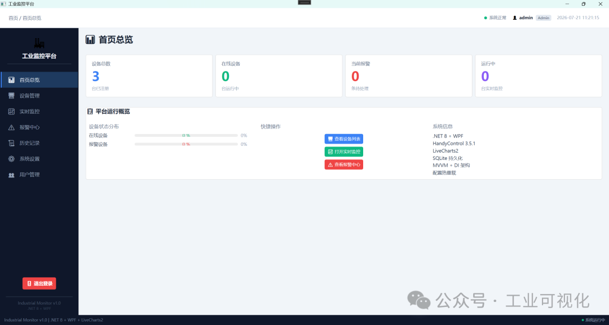The height and width of the screenshot is (325, 609).
Task: Click the 工业监控平台 sidebar title
Action: (x=39, y=56)
